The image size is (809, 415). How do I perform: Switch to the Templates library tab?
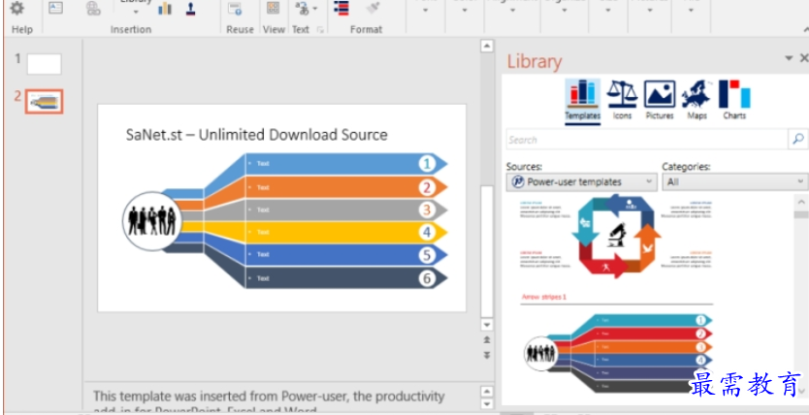(583, 101)
